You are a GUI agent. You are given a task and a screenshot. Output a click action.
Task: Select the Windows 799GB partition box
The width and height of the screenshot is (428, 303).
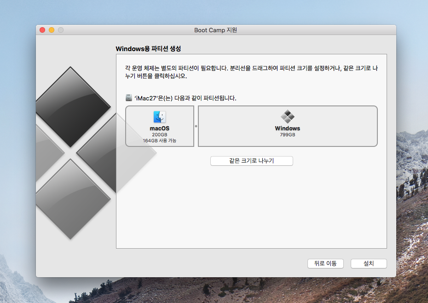pos(288,126)
